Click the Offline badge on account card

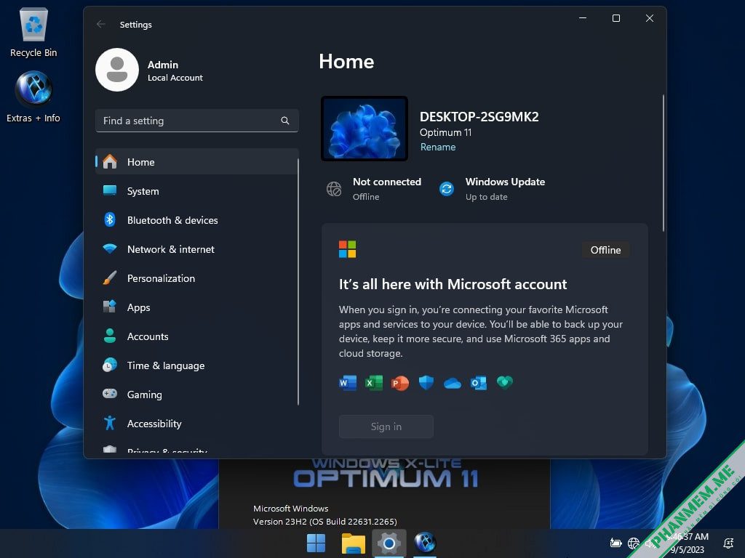point(605,250)
